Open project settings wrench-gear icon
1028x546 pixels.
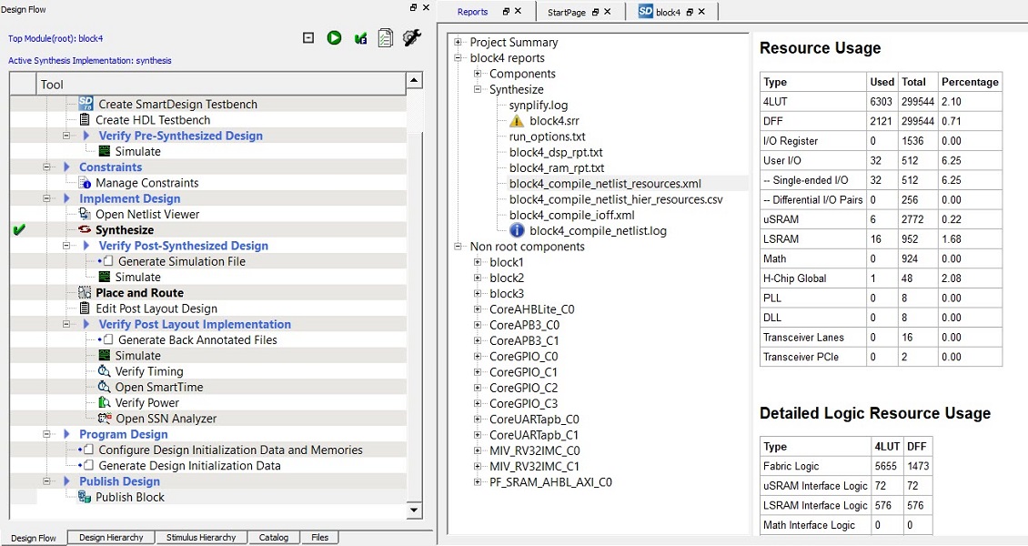[411, 38]
